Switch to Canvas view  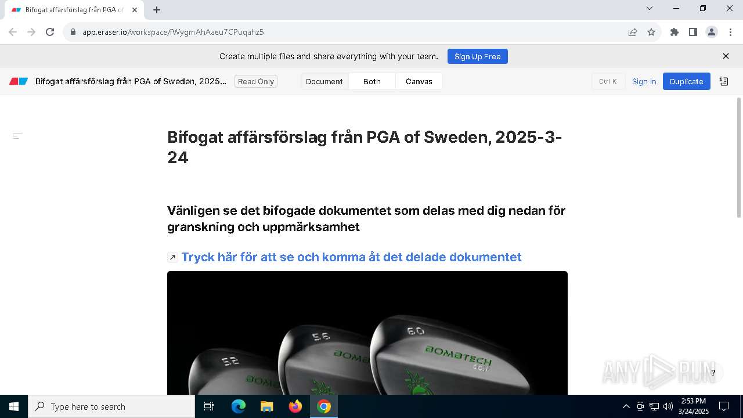click(x=419, y=81)
